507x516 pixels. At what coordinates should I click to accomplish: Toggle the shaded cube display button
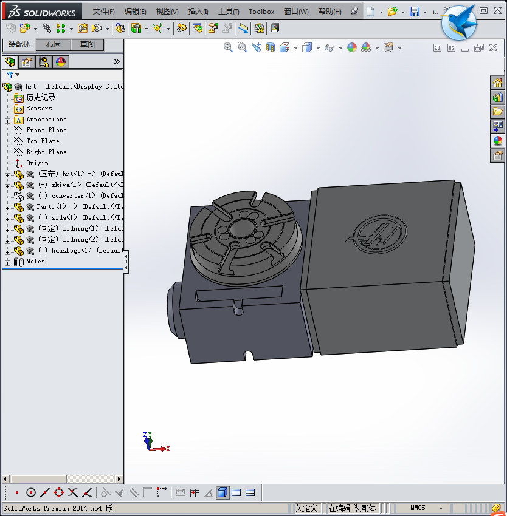pyautogui.click(x=222, y=493)
